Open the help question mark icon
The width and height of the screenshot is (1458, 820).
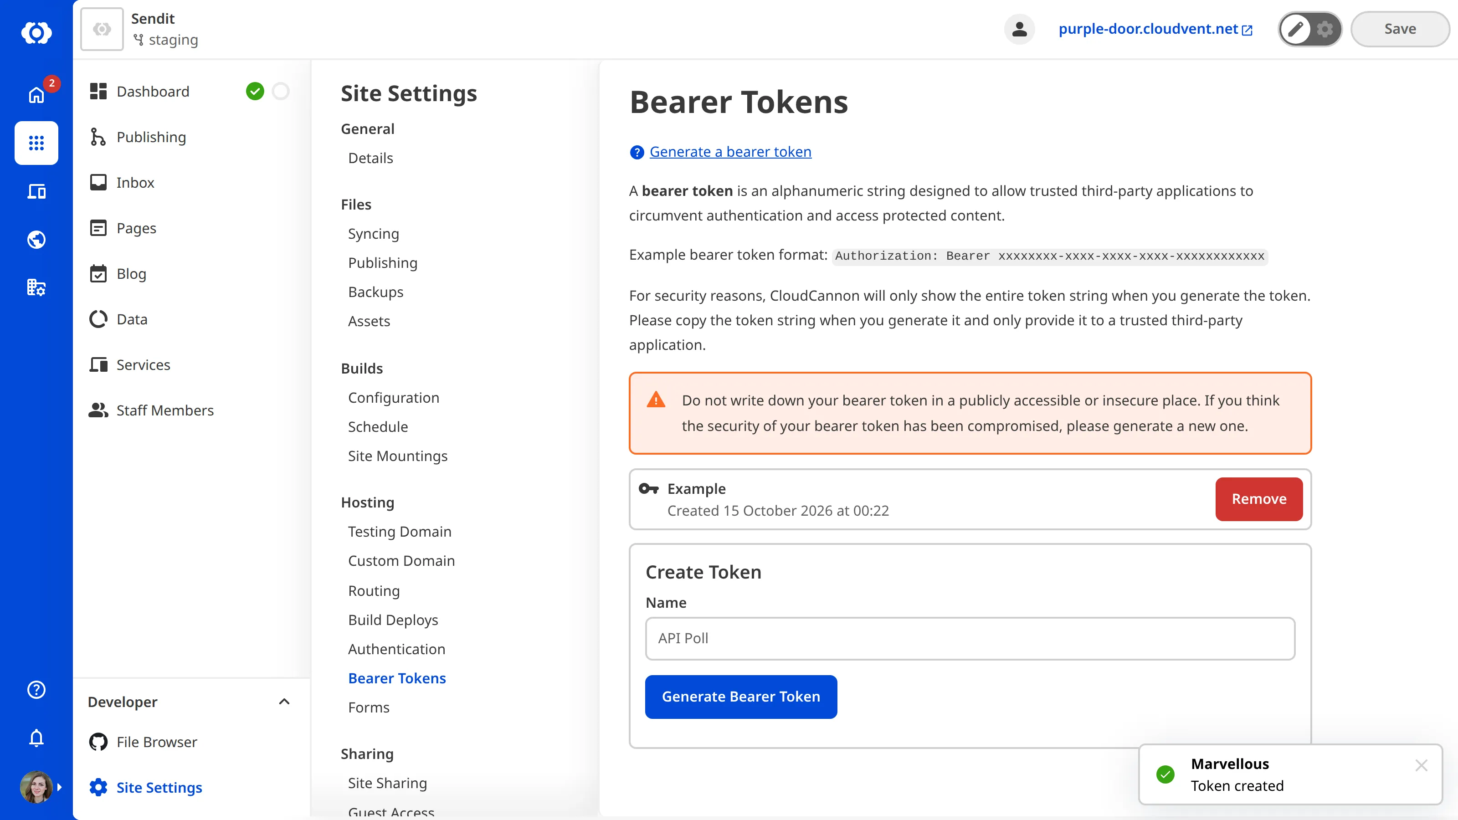pos(36,689)
